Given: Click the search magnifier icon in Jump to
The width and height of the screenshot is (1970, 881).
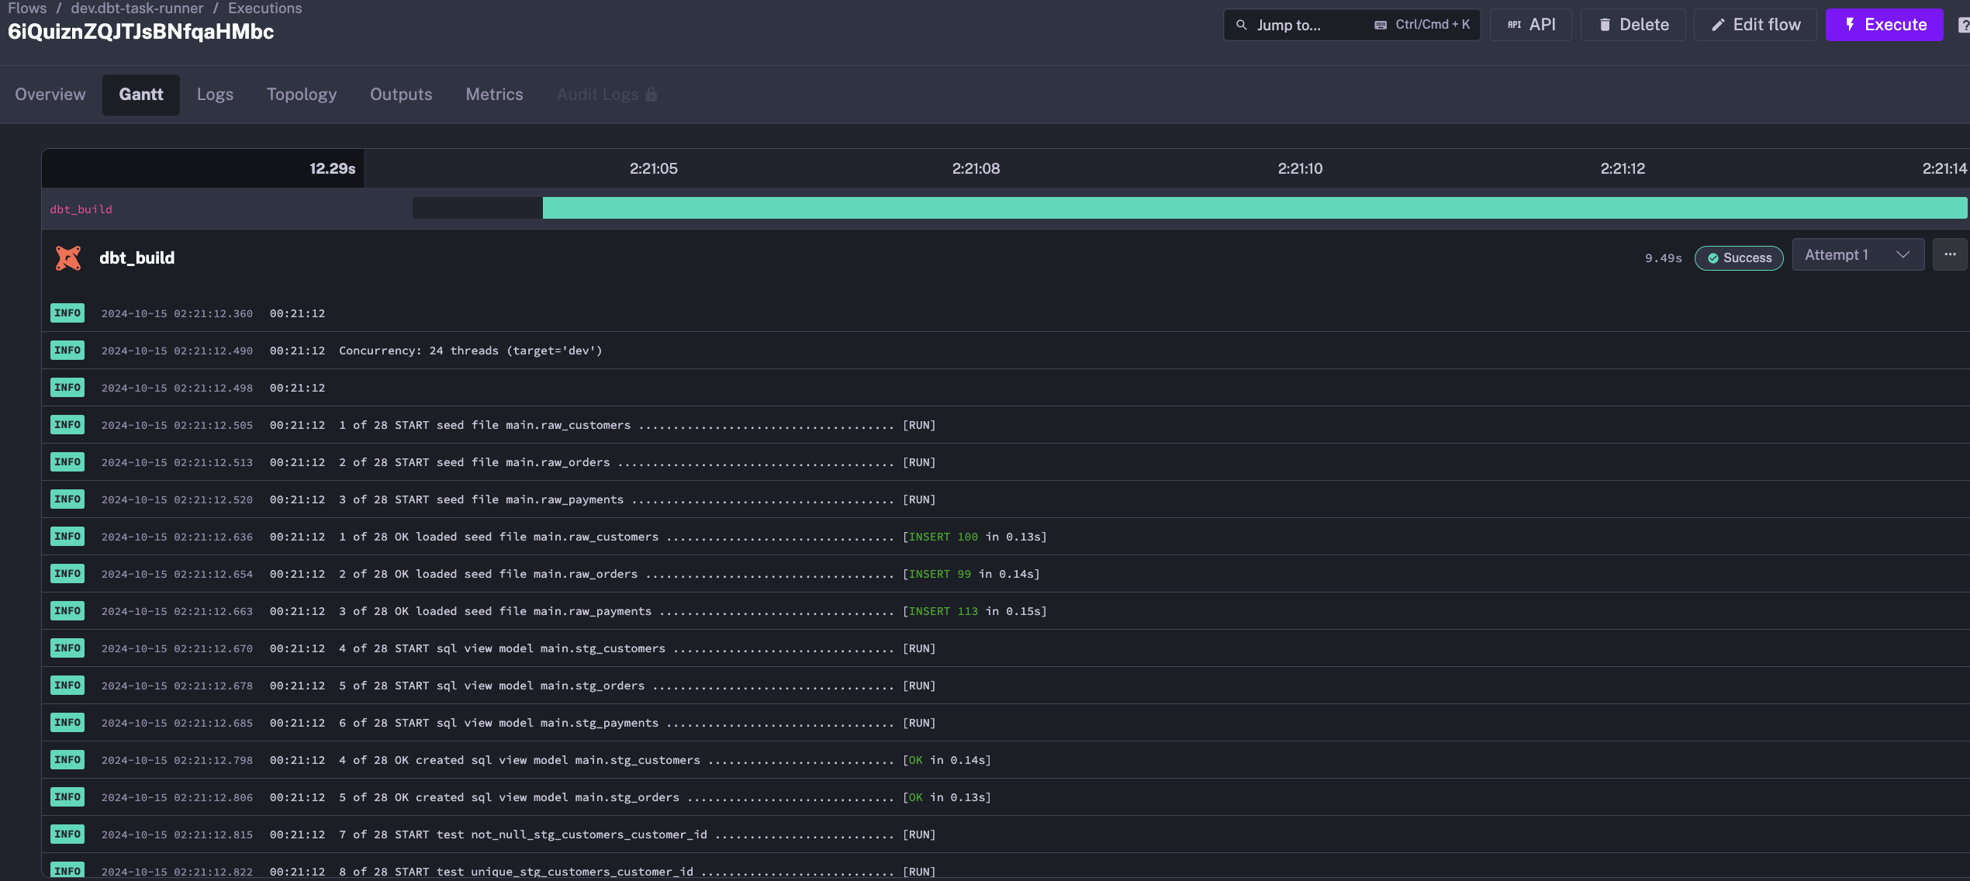Looking at the screenshot, I should [1242, 25].
